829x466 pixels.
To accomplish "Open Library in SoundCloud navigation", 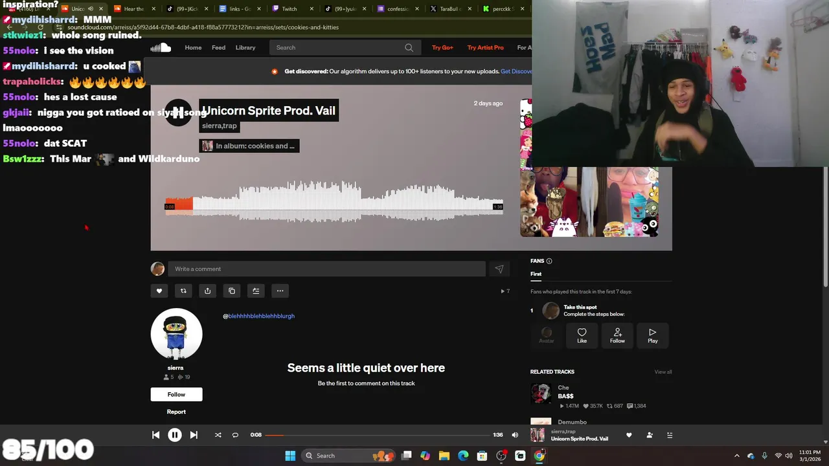I will click(x=245, y=47).
